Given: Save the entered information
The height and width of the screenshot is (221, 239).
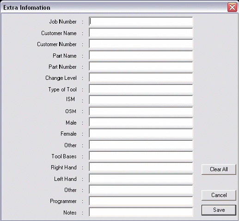Looking at the screenshot, I should point(219,210).
